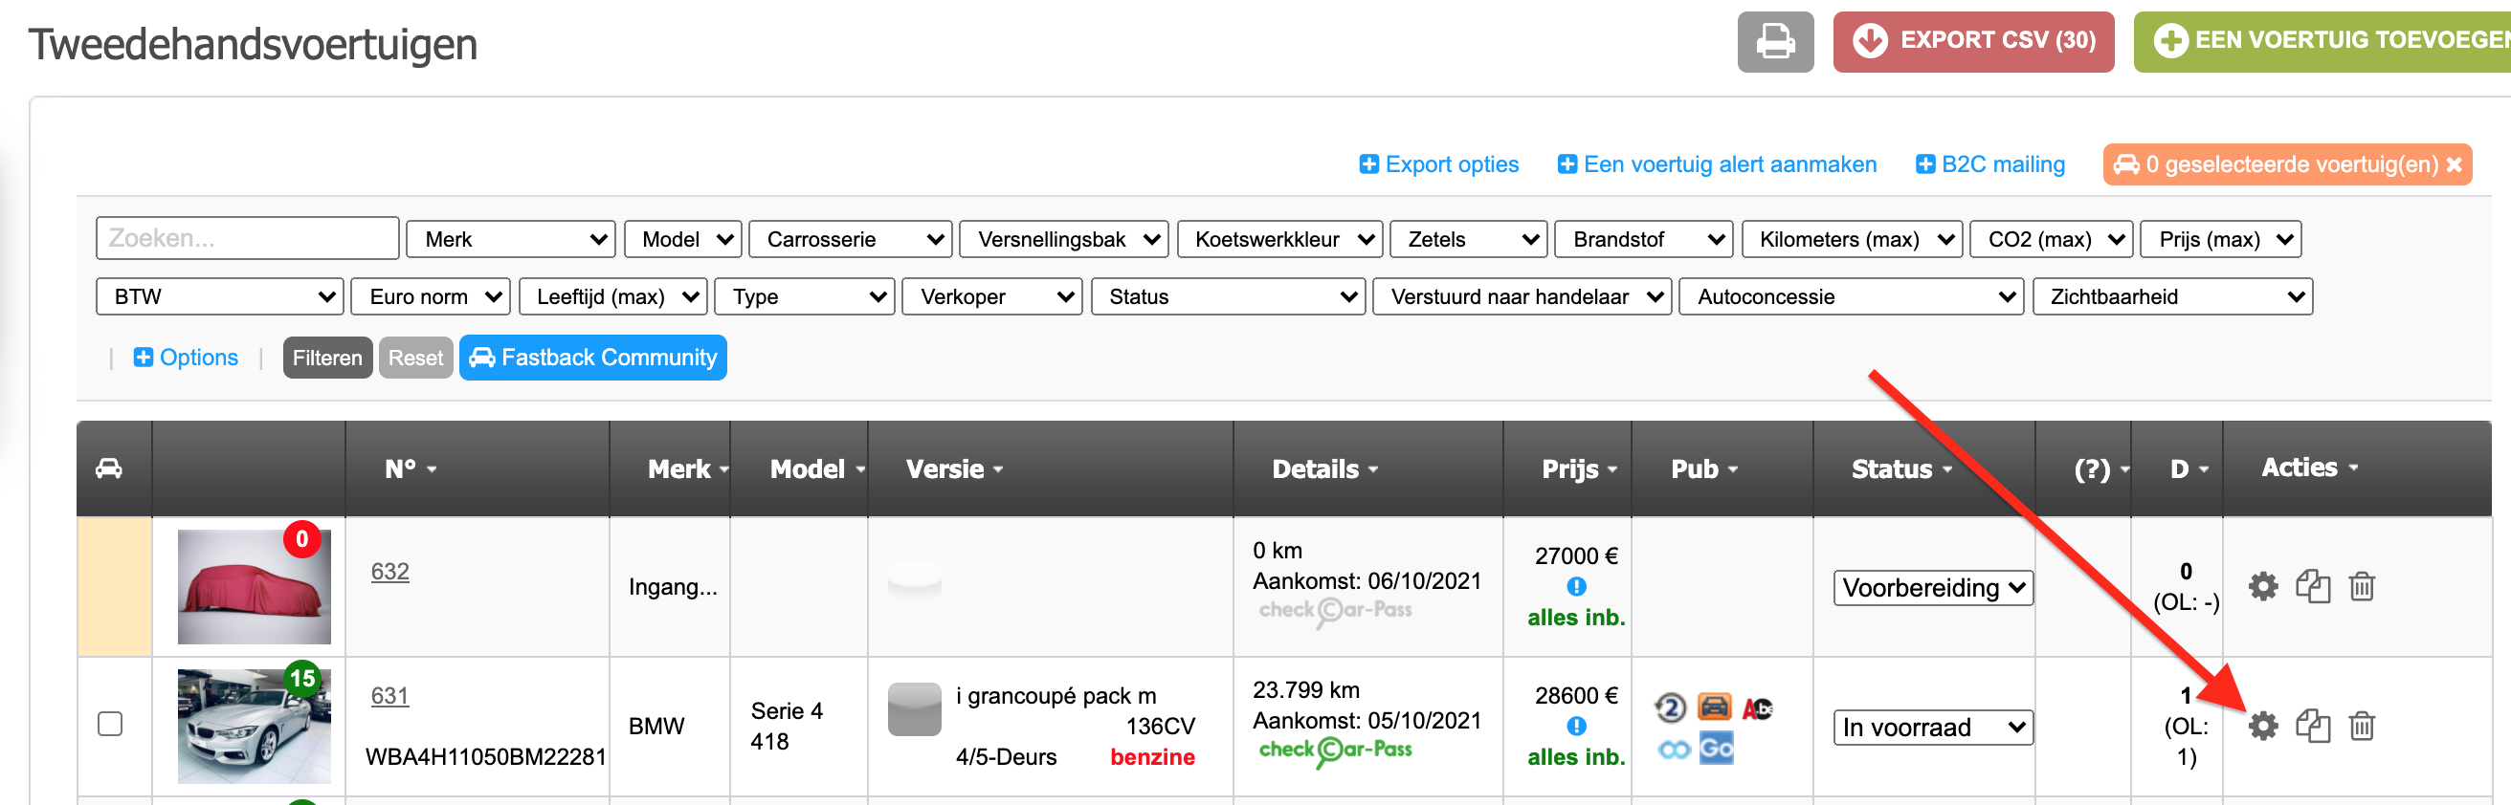Screen dimensions: 2511x805
Task: Expand the Brandstof filter dropdown
Action: (x=1643, y=238)
